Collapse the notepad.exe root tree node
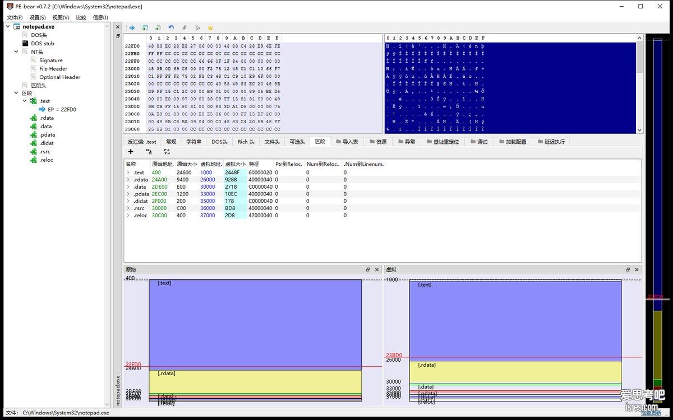Screen dimensions: 673x420 [x=8, y=26]
